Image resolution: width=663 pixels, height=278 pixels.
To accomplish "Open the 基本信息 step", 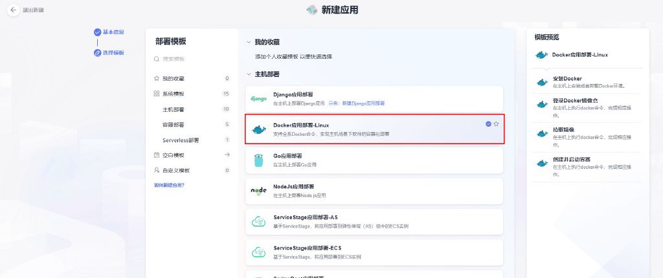I will (113, 32).
